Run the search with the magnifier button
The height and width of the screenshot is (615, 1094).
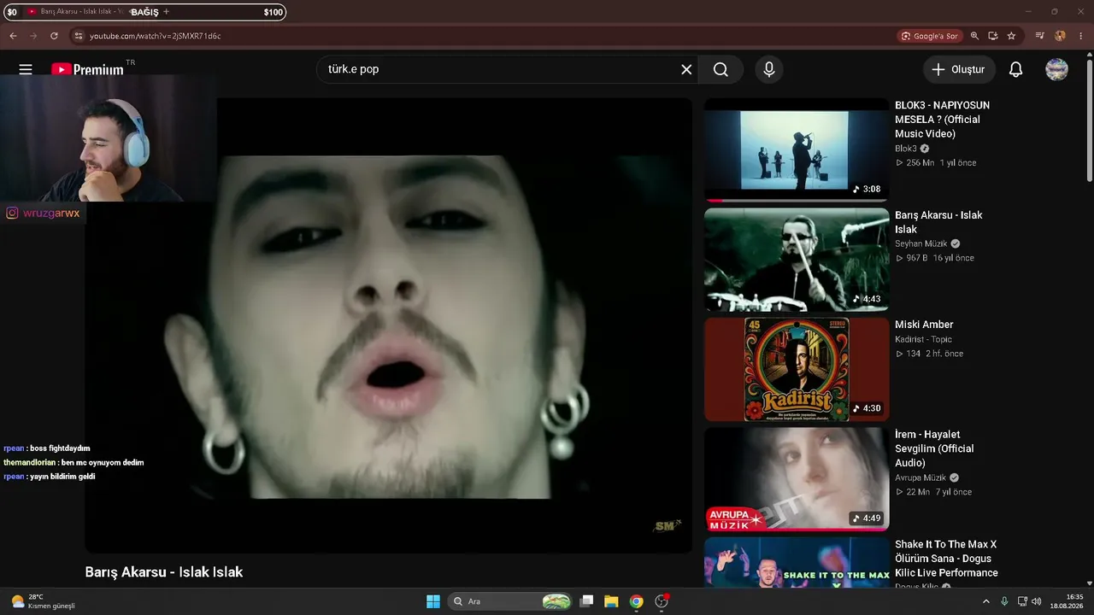coord(721,69)
